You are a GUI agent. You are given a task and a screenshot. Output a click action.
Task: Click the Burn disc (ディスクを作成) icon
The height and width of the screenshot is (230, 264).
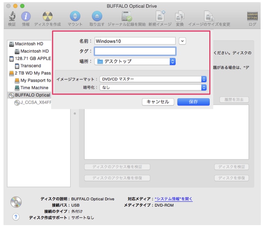pyautogui.click(x=47, y=16)
